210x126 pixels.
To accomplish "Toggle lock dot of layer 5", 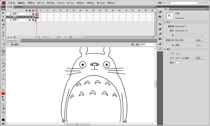I will coord(30,14).
